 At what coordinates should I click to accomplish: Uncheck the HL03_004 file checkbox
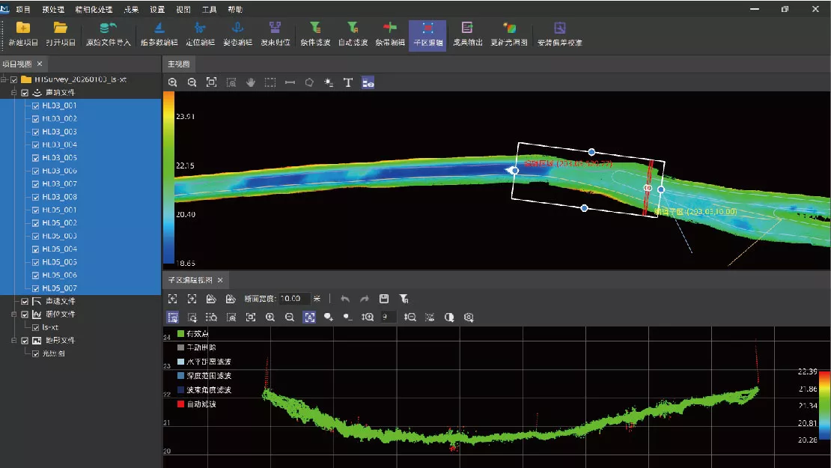tap(35, 145)
